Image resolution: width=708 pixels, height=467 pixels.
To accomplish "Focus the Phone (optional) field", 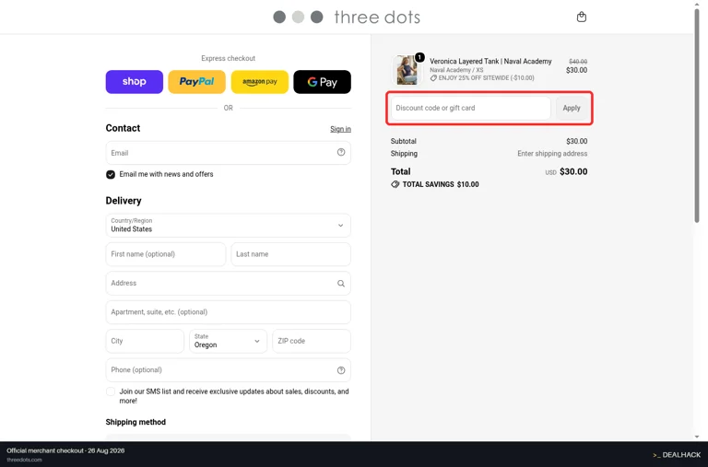I will click(x=228, y=370).
